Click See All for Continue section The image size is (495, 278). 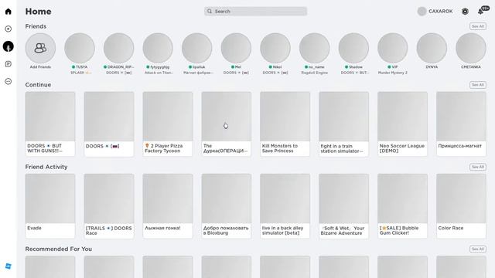(478, 85)
